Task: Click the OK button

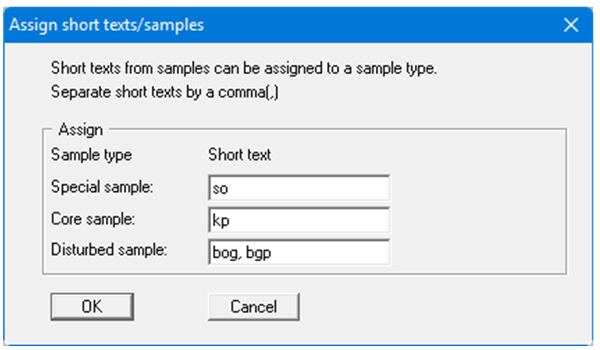Action: [92, 306]
